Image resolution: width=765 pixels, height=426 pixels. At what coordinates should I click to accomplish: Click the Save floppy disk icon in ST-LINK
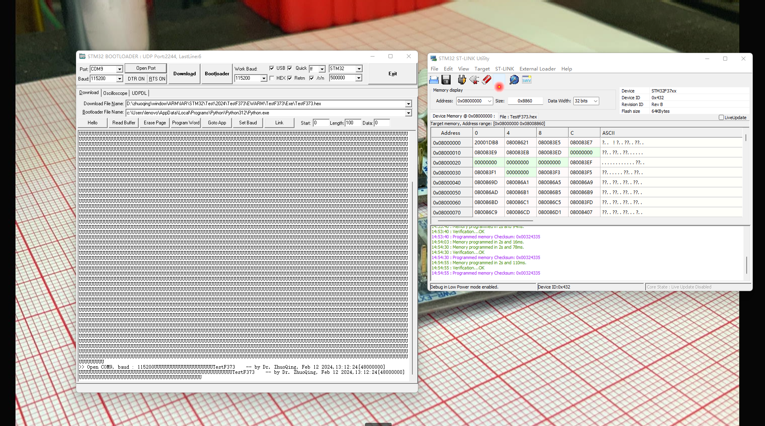click(446, 80)
